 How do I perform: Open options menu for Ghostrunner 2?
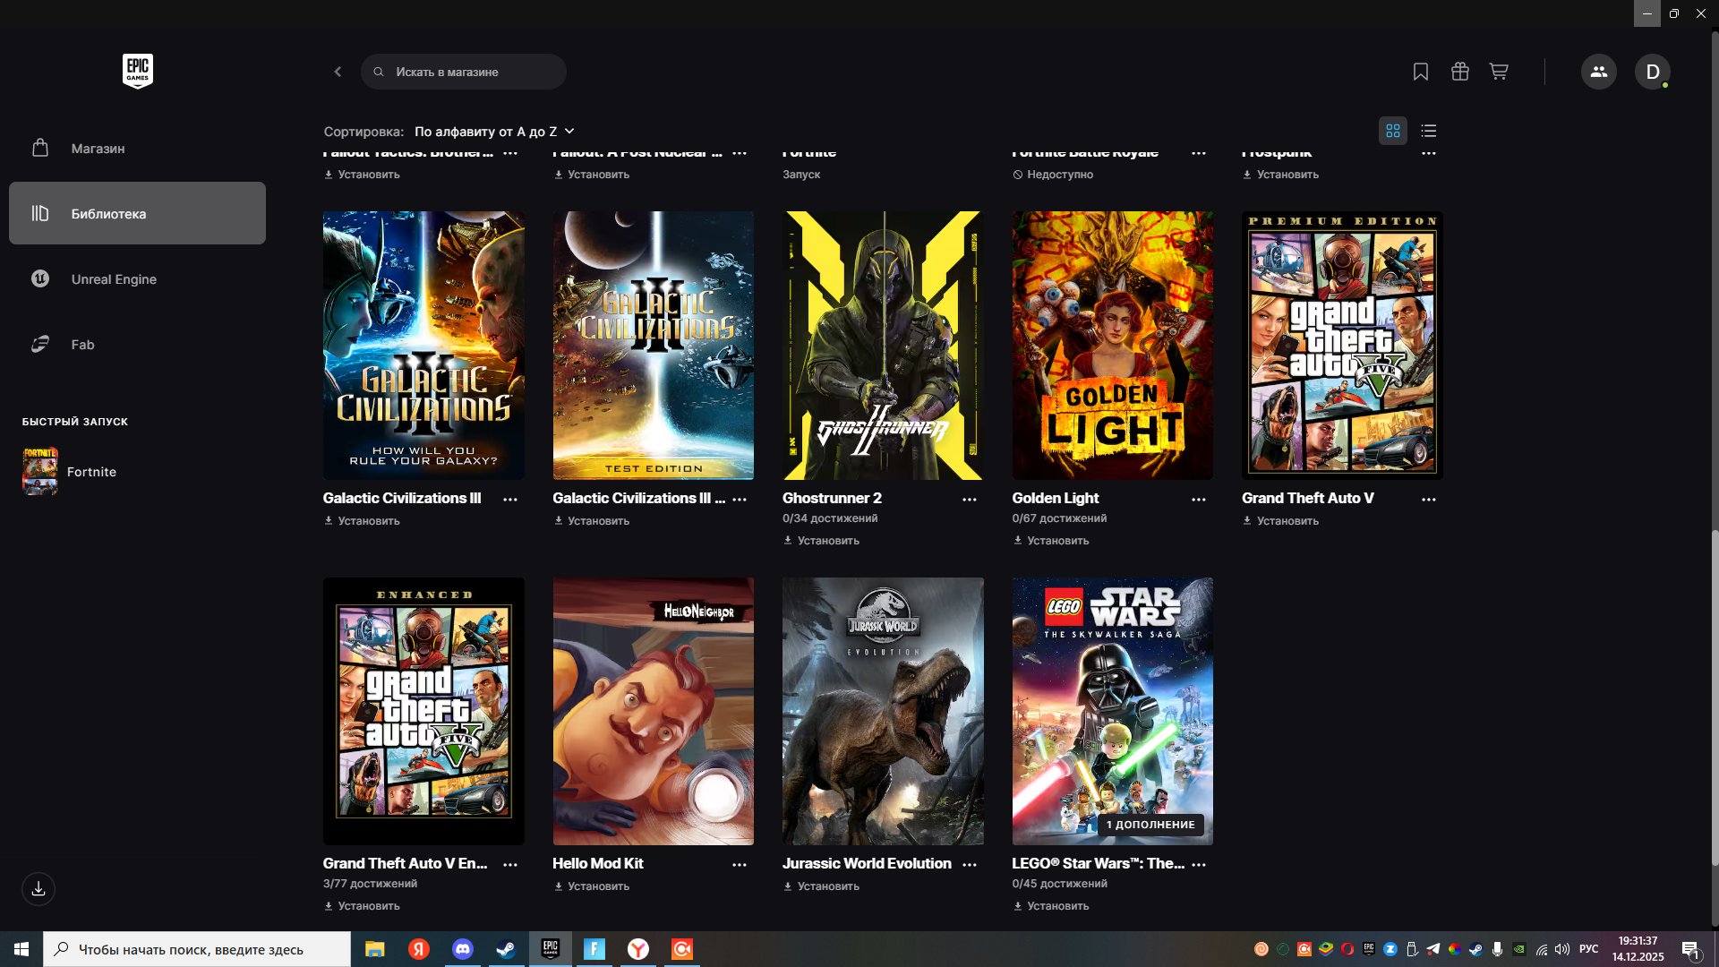pos(969,500)
